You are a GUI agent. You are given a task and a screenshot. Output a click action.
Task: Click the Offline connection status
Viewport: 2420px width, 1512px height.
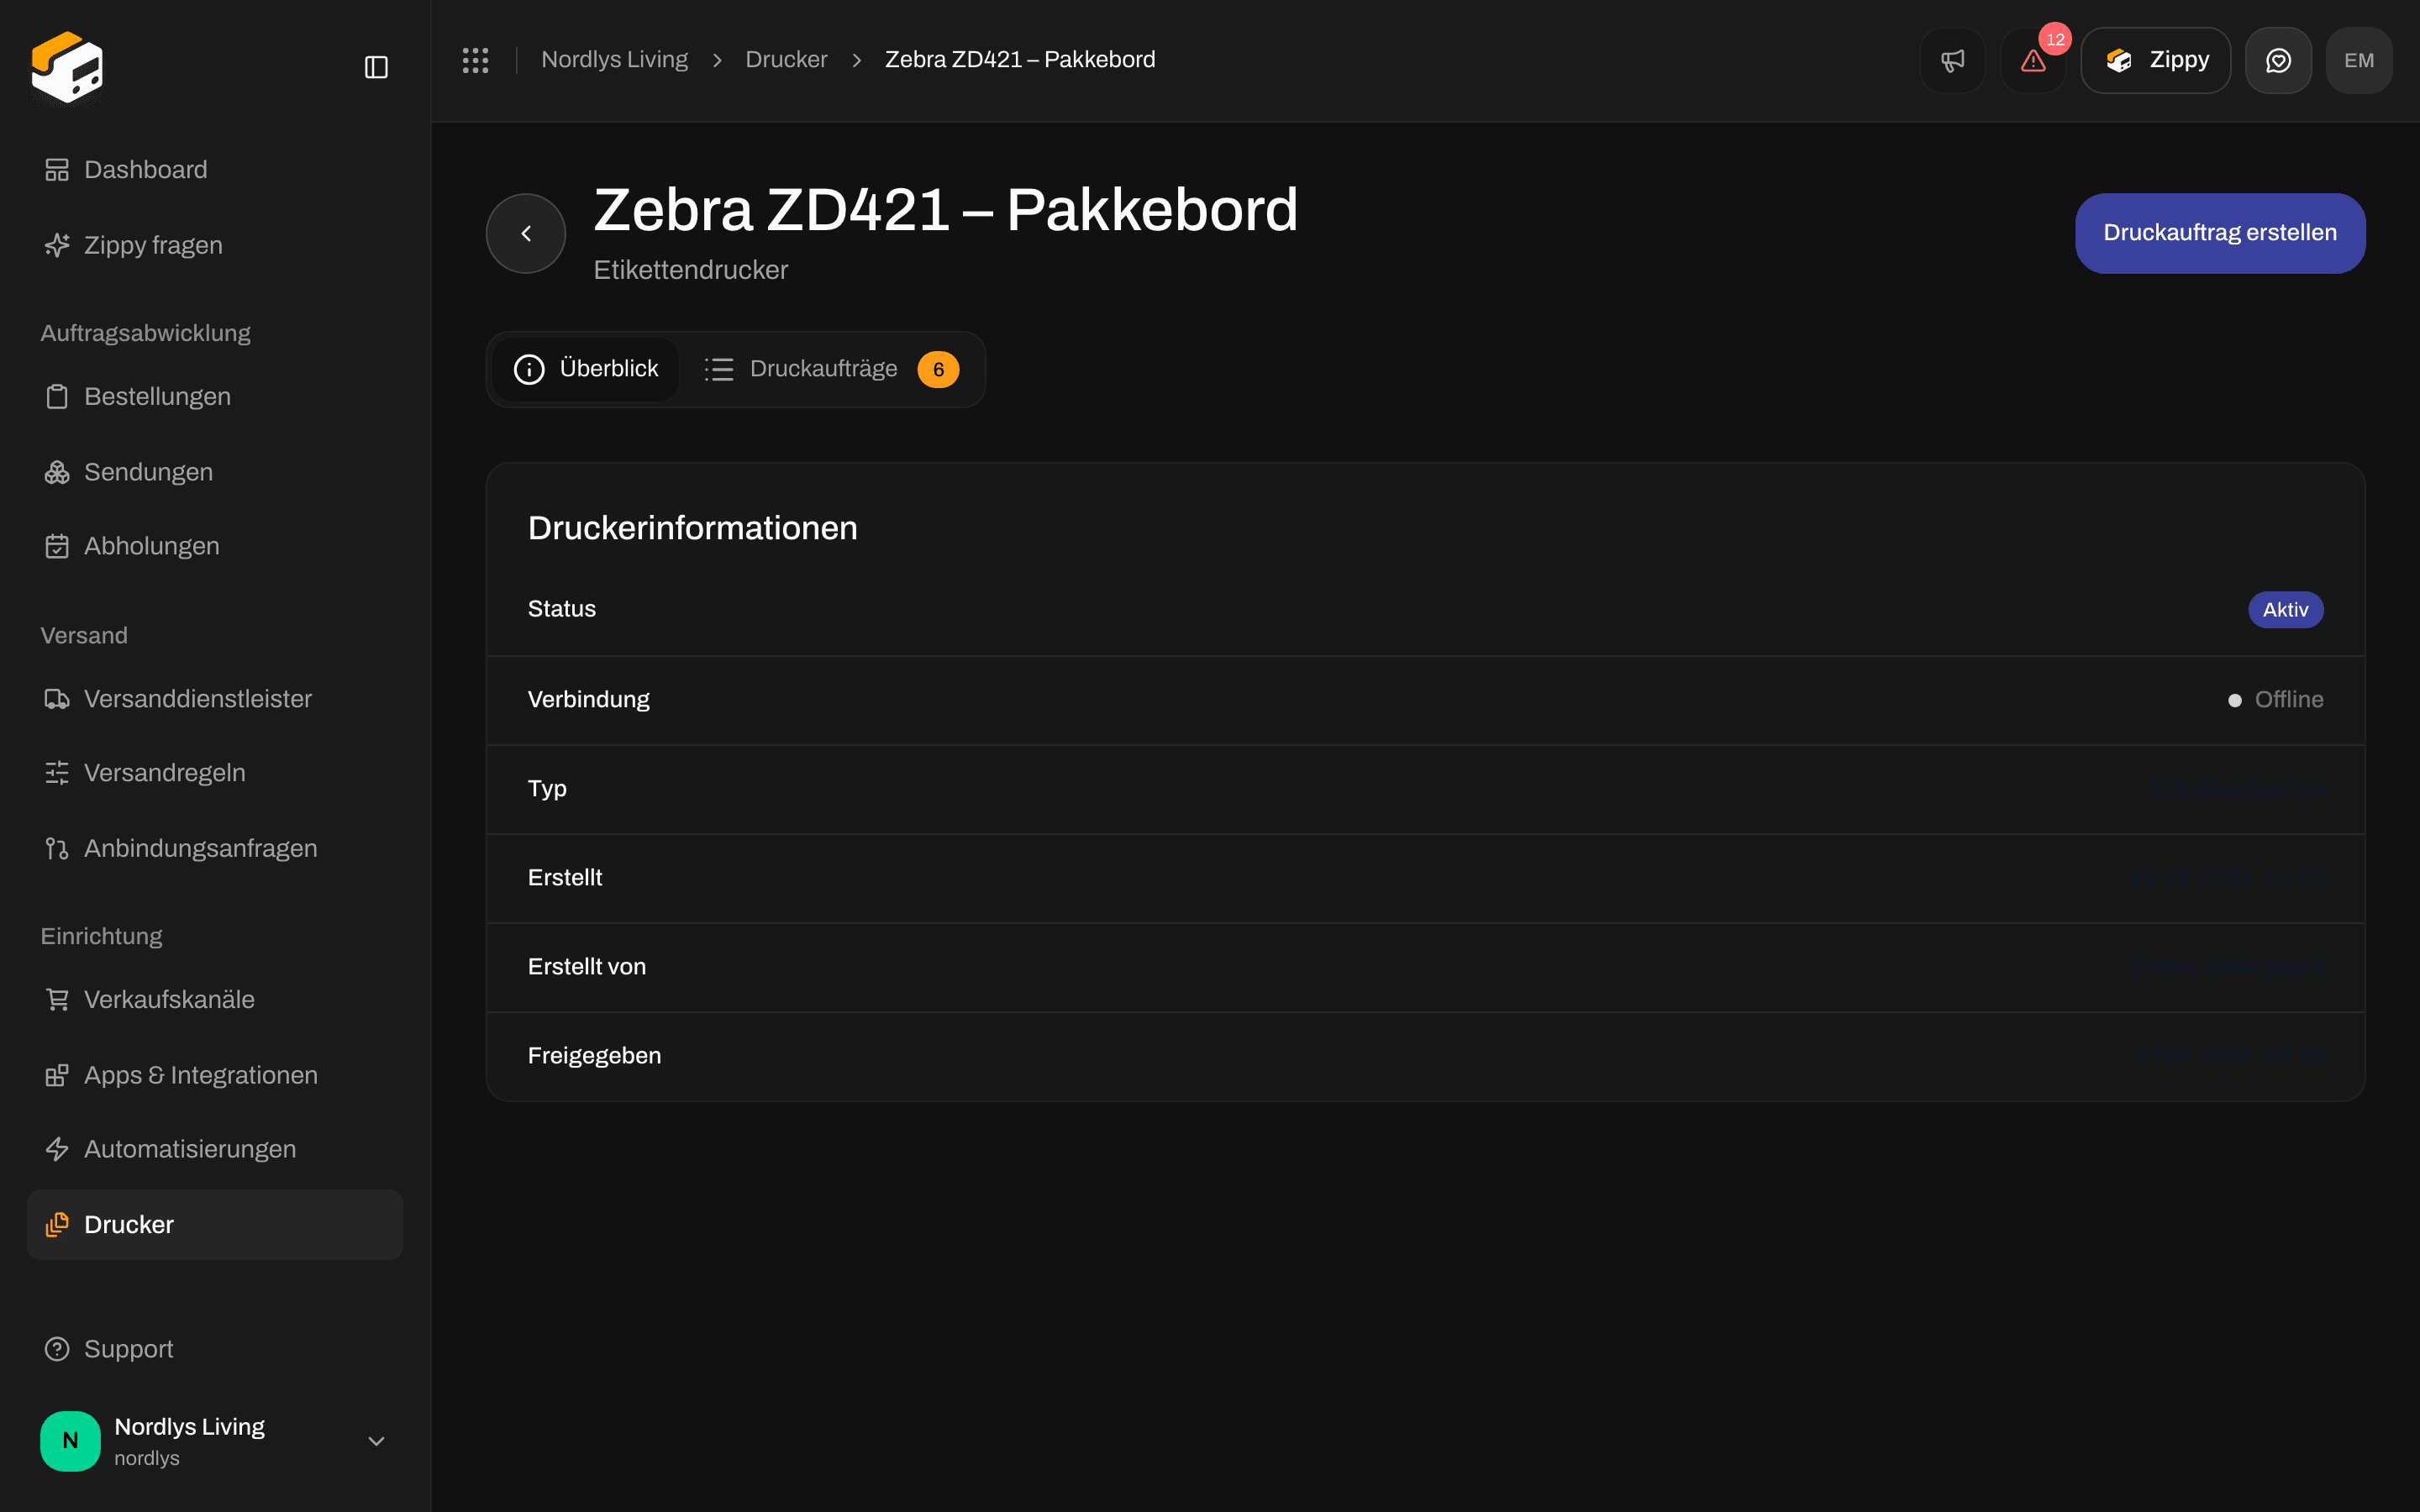point(2276,700)
